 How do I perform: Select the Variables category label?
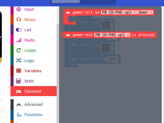pos(33,71)
